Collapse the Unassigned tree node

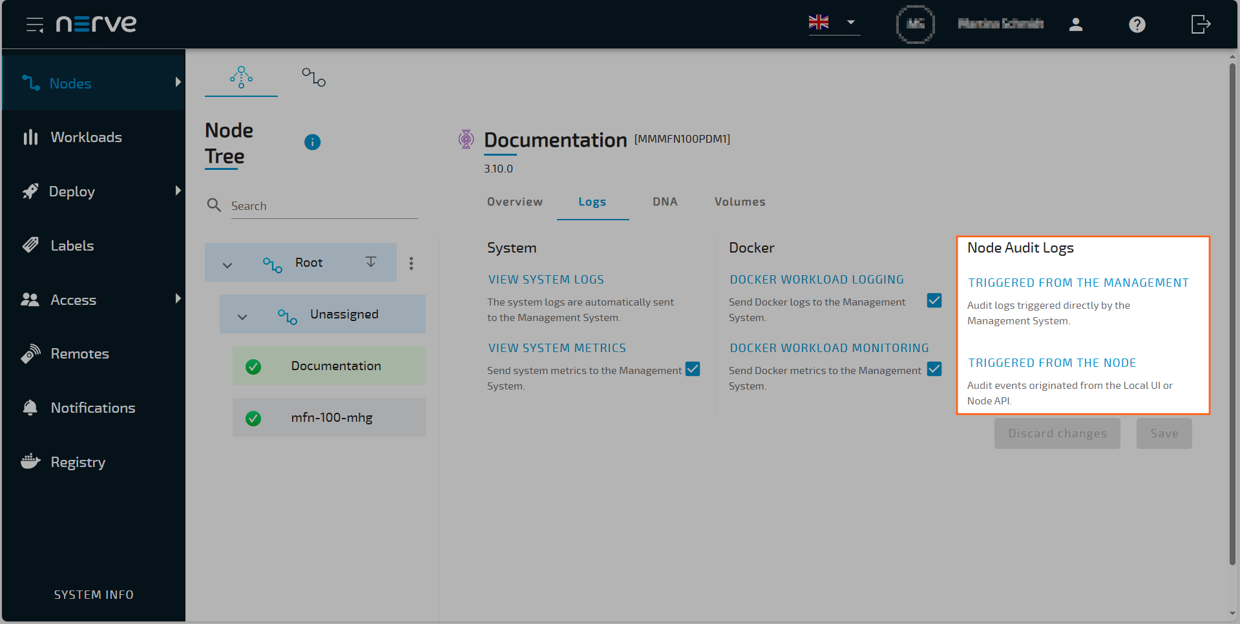click(242, 317)
